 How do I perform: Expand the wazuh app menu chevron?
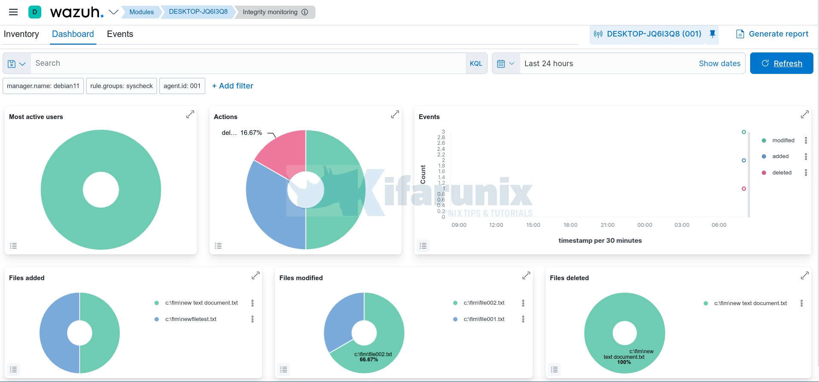[114, 12]
